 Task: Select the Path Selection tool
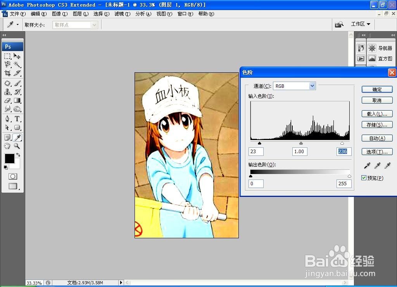pos(8,127)
